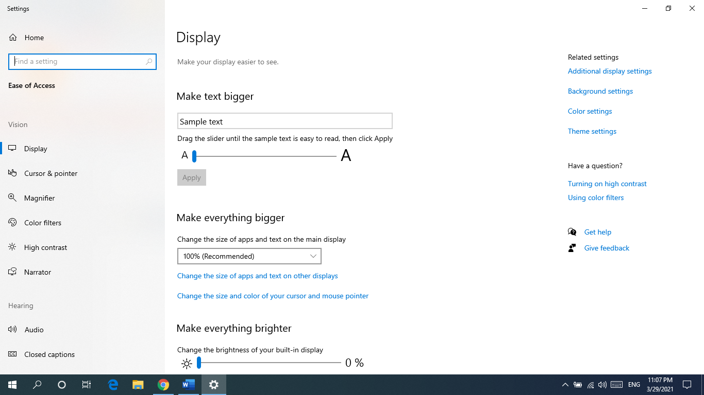Click the Color filters palette icon

tap(12, 222)
